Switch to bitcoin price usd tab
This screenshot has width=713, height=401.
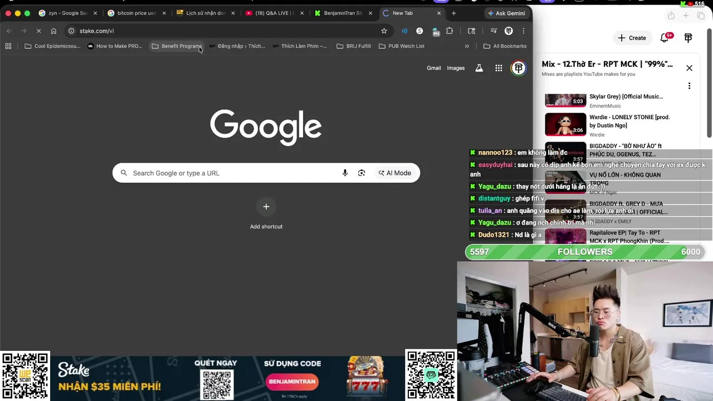pyautogui.click(x=136, y=13)
